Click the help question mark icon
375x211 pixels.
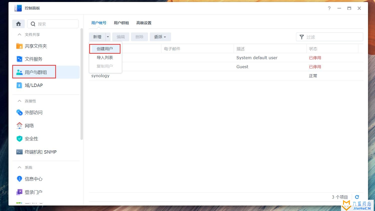coord(329,8)
